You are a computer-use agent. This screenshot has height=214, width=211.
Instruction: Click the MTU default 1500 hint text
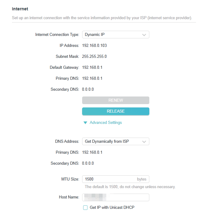[130, 187]
